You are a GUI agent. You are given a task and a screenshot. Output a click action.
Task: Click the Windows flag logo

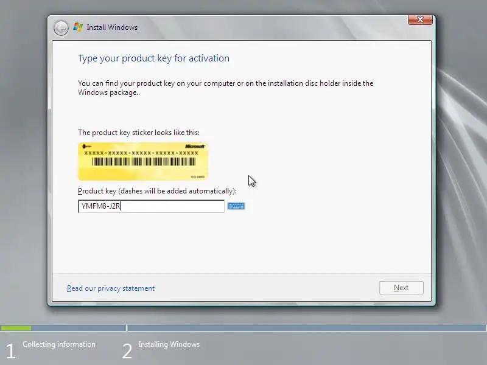click(x=78, y=27)
